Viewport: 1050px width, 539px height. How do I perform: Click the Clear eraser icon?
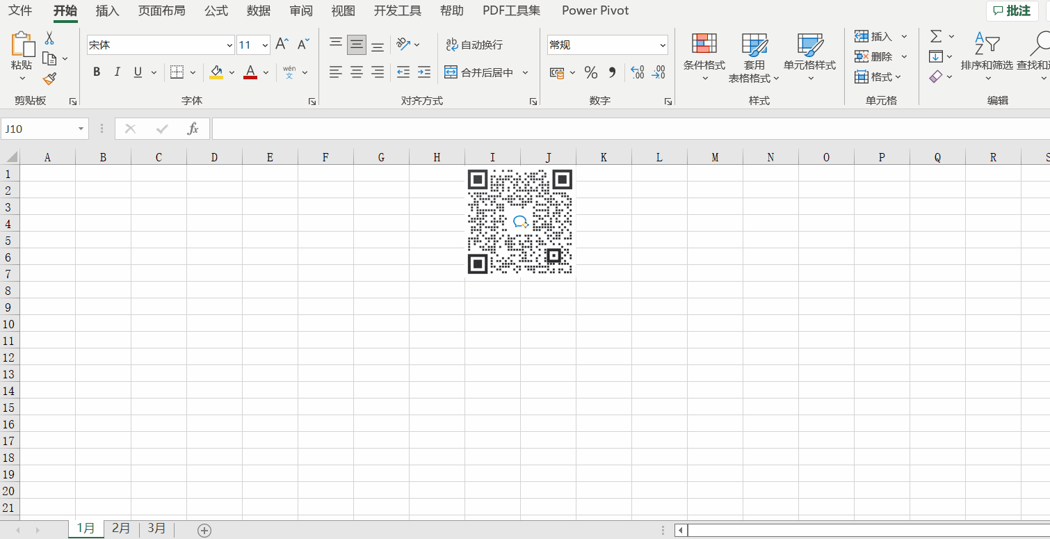(x=936, y=77)
